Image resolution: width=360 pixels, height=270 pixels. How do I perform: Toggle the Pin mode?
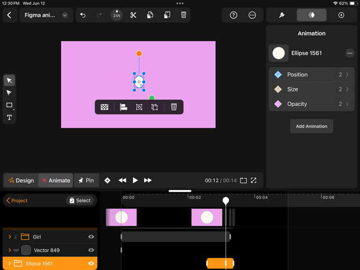coord(86,180)
